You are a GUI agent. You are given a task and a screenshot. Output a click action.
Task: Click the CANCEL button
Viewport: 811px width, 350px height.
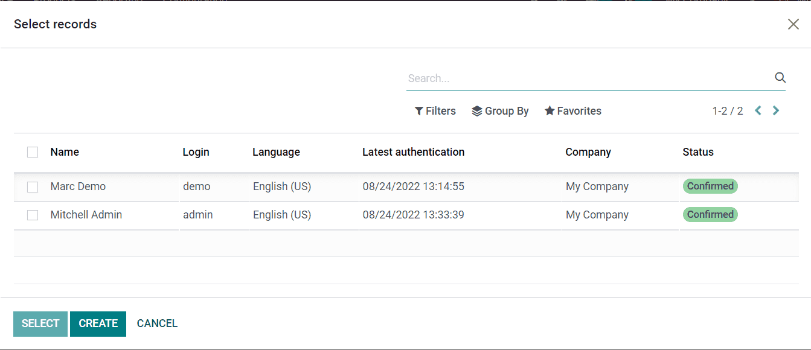[x=157, y=323]
